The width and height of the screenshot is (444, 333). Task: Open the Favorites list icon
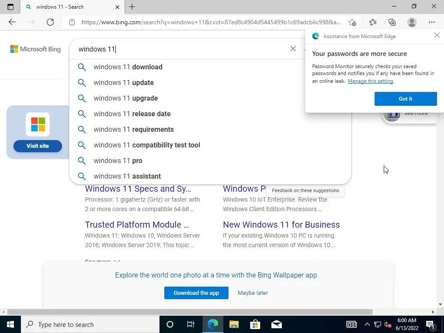coord(373,22)
